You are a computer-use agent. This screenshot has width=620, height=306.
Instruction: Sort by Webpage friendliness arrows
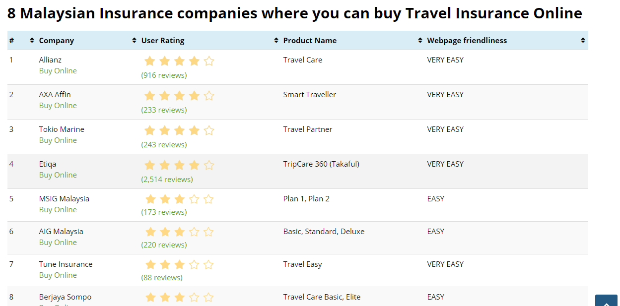(583, 41)
